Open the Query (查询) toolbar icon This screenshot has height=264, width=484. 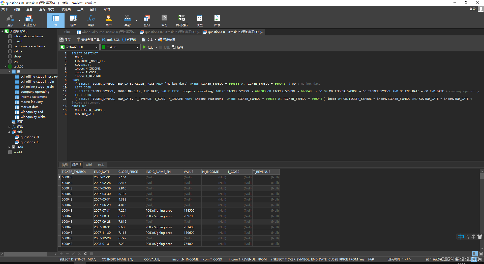point(147,20)
